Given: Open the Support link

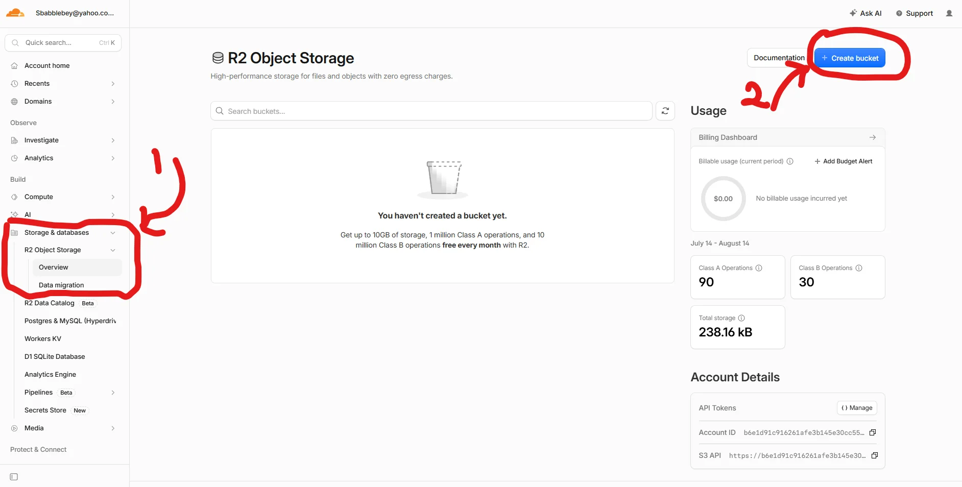Looking at the screenshot, I should coord(915,13).
